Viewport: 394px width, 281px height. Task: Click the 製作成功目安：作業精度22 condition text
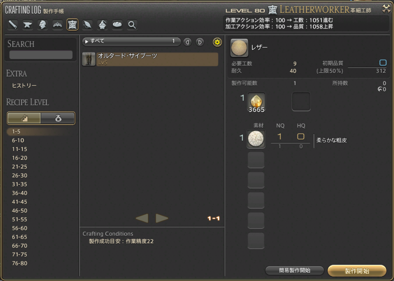121,241
